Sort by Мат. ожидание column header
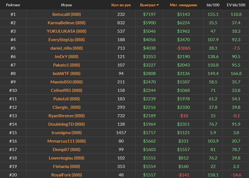Image resolution: width=249 pixels, height=178 pixels. click(183, 5)
